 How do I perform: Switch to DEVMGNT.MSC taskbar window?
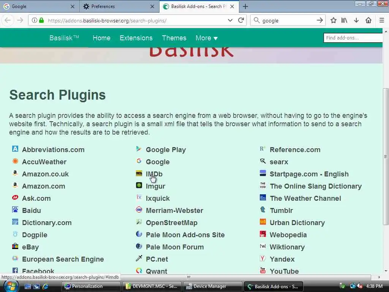click(x=152, y=286)
